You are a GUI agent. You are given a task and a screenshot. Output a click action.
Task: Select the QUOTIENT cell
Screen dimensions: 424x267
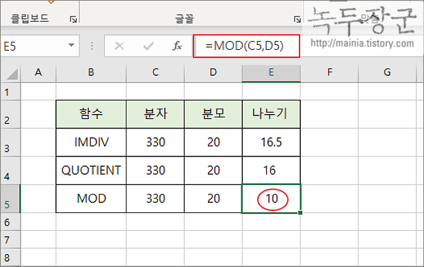coord(91,170)
